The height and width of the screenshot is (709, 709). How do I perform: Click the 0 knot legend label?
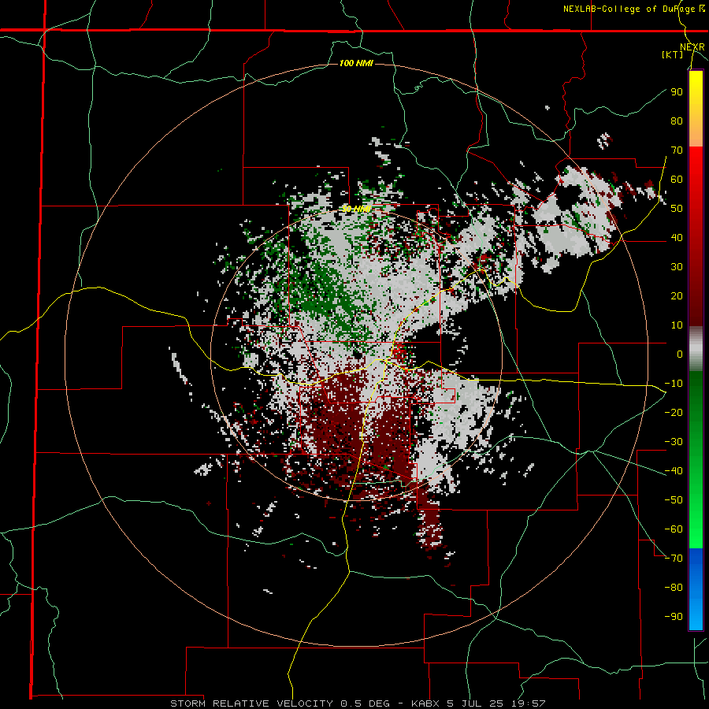pos(680,354)
